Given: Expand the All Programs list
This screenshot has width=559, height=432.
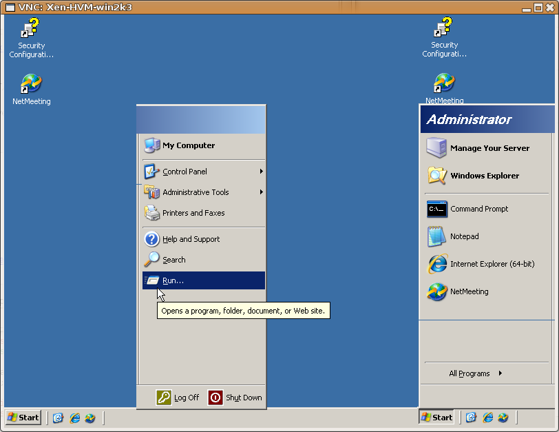Looking at the screenshot, I should point(475,373).
